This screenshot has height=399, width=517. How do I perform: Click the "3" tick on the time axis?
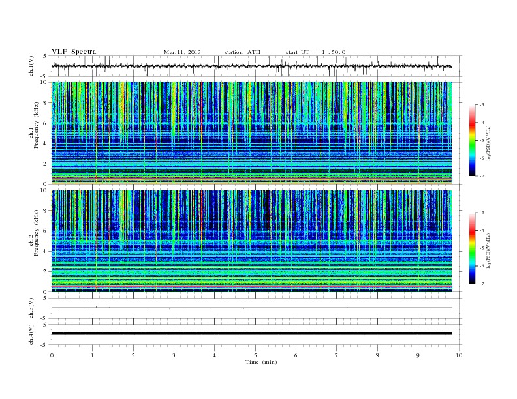(x=174, y=355)
